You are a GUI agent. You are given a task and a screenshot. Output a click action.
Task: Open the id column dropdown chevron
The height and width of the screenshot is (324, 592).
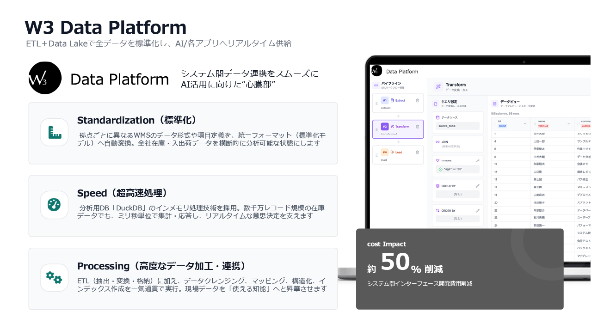point(524,123)
